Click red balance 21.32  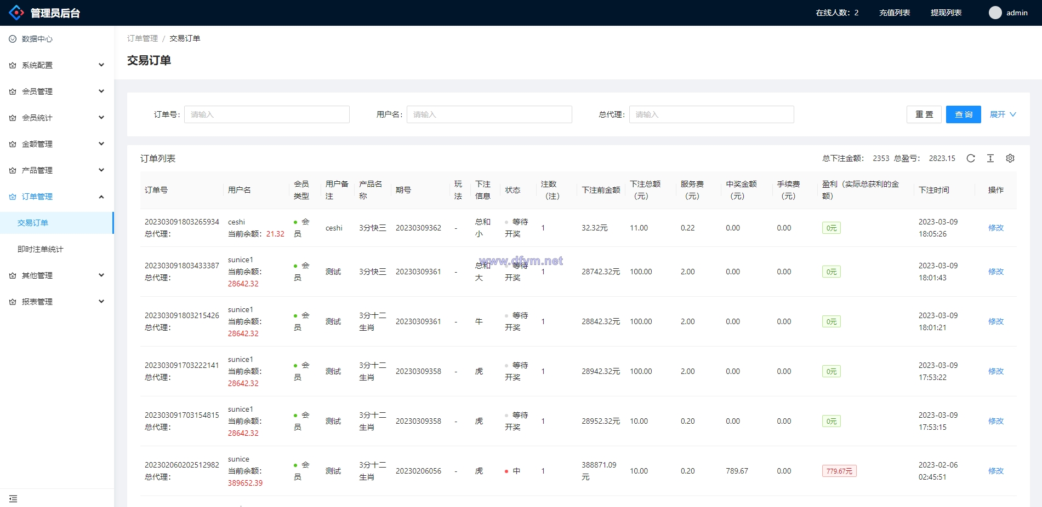click(x=275, y=234)
